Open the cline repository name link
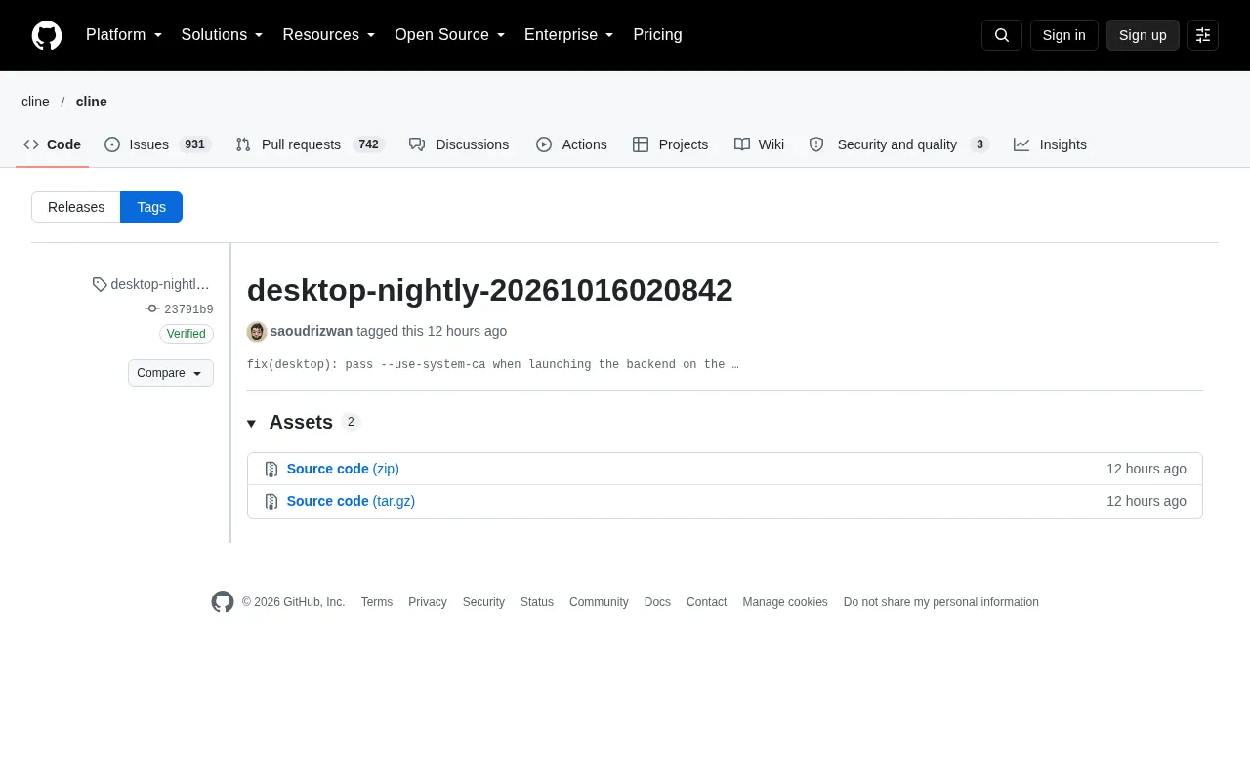 coord(92,102)
